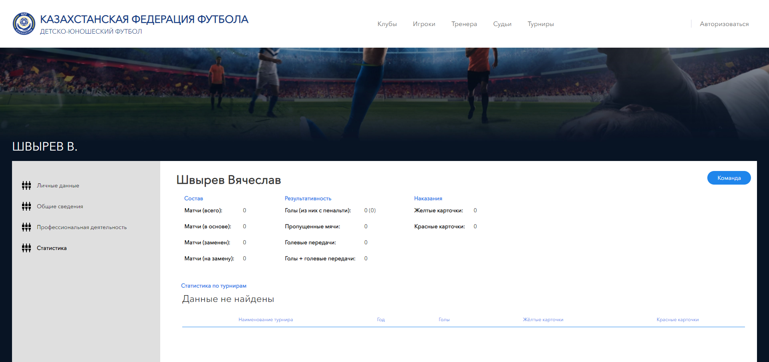Click the Голы column header
This screenshot has height=362, width=769.
(x=444, y=320)
